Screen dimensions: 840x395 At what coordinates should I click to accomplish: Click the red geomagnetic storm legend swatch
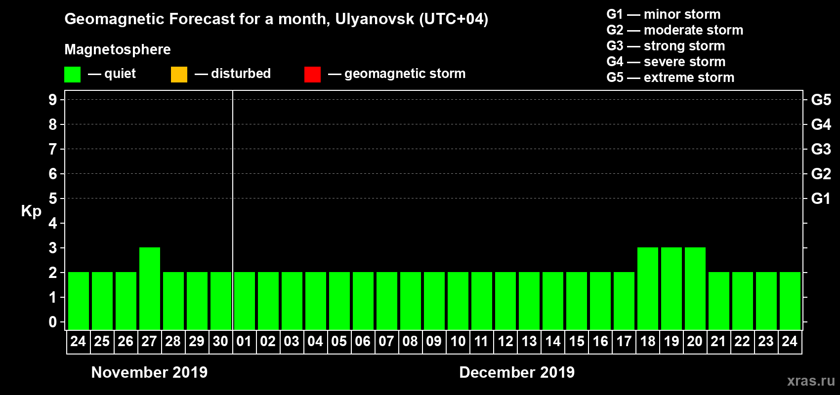click(x=312, y=75)
